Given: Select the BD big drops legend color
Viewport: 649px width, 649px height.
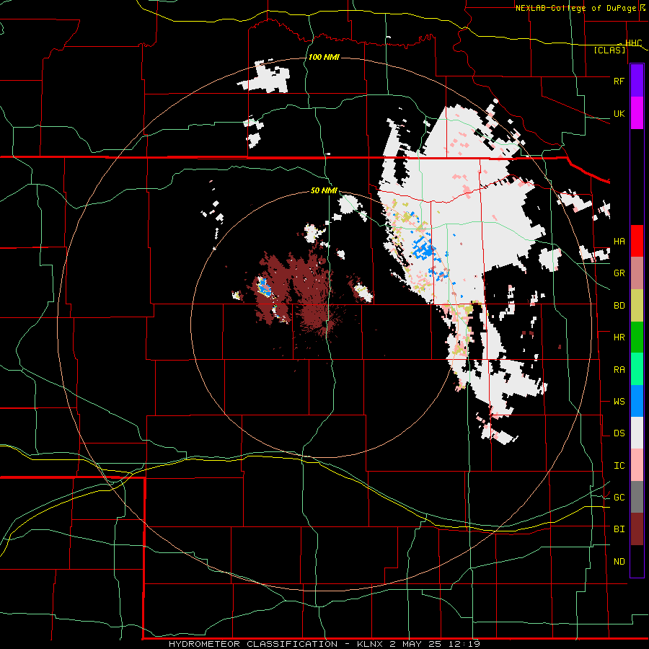Looking at the screenshot, I should click(637, 305).
